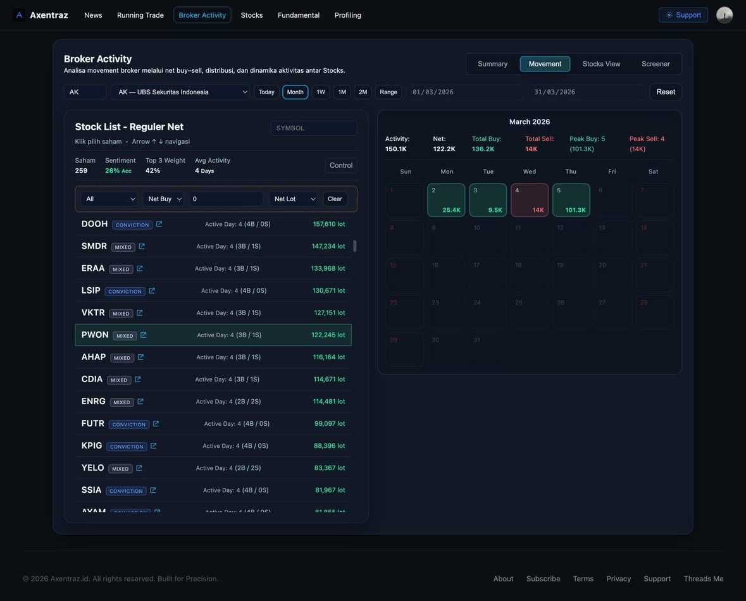Open external link icon for ERAA
Viewport: 746px width, 601px height.
[x=139, y=268]
